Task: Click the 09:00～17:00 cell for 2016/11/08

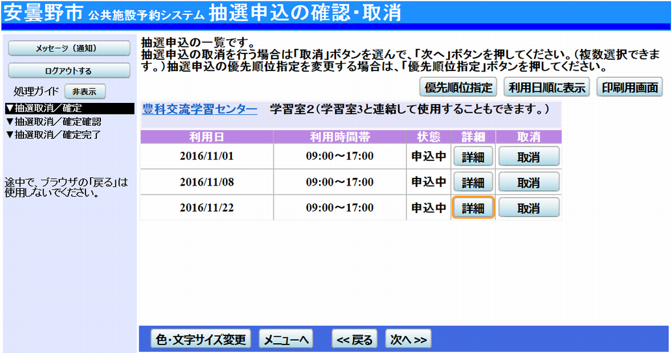Action: click(x=340, y=182)
